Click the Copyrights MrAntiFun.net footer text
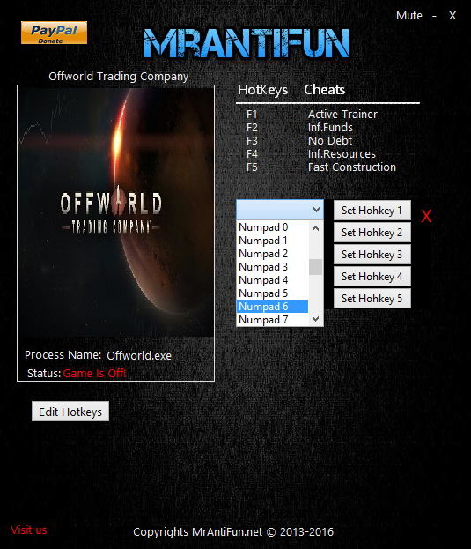Viewport: 471px width, 549px height. (x=233, y=532)
